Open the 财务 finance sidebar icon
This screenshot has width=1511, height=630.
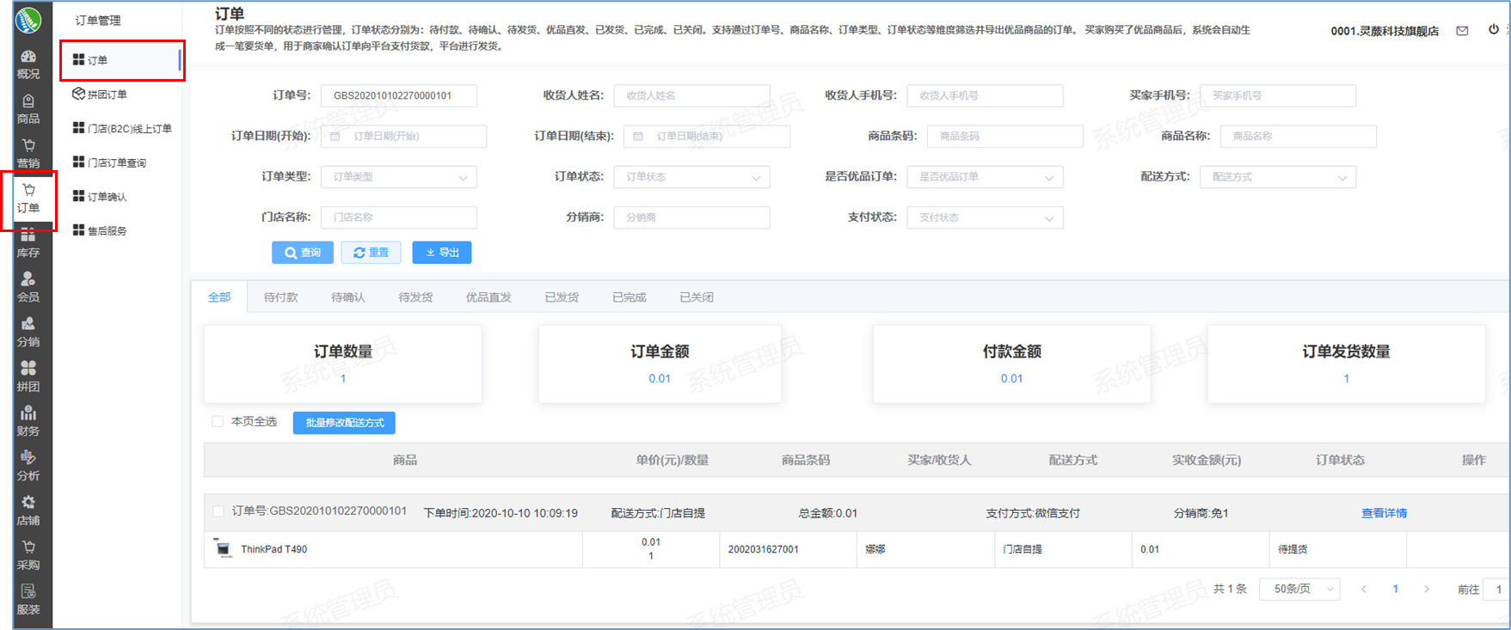(28, 421)
